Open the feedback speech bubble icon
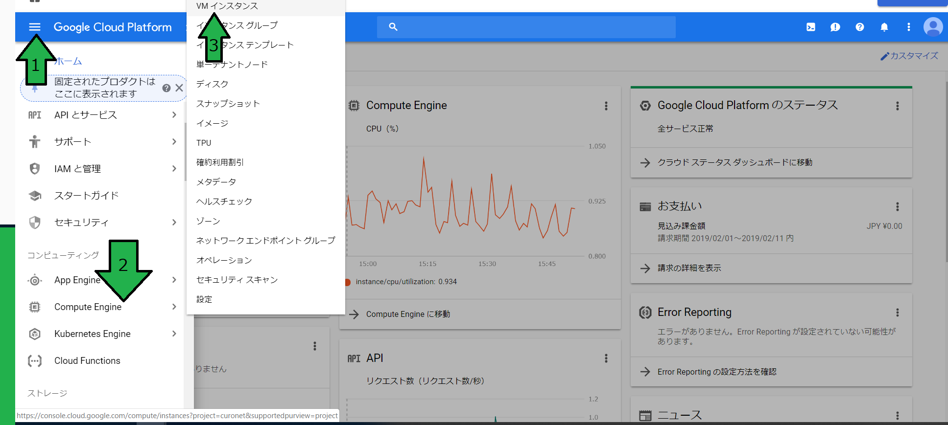948x425 pixels. pos(835,27)
